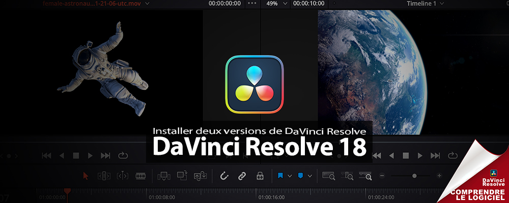The image size is (509, 203).
Task: Click the Replace Clip icon
Action: tap(200, 176)
